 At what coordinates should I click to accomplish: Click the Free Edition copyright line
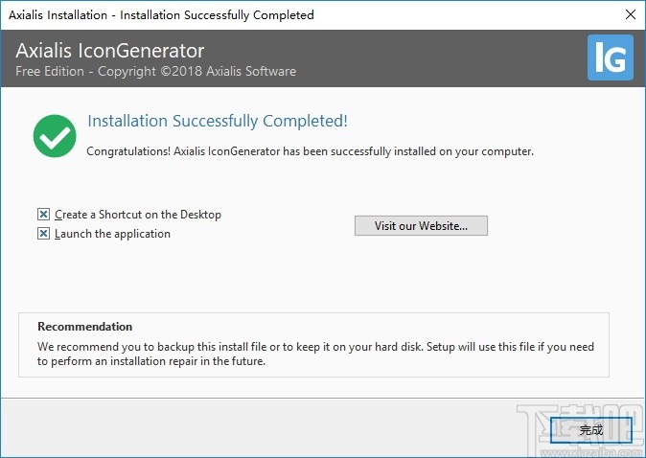coord(155,72)
